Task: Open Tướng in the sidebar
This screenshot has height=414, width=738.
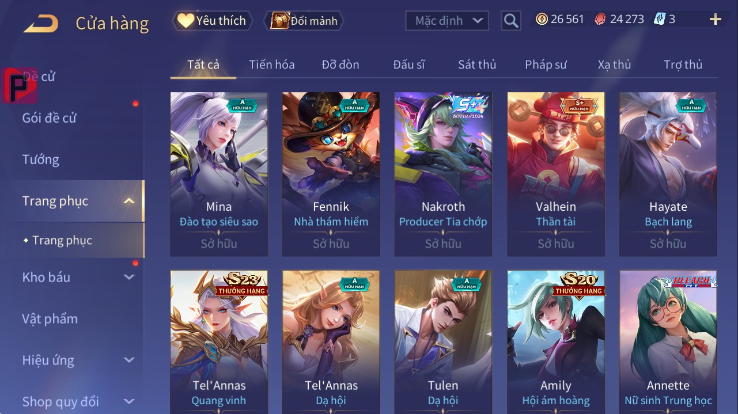Action: (41, 159)
